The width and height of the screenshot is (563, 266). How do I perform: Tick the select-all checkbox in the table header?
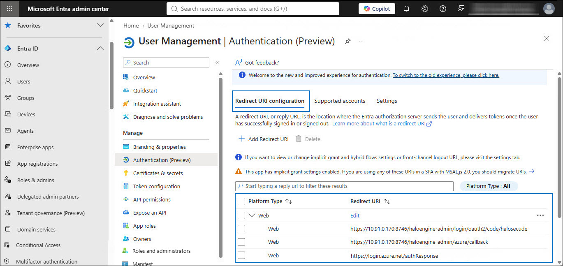[241, 201]
